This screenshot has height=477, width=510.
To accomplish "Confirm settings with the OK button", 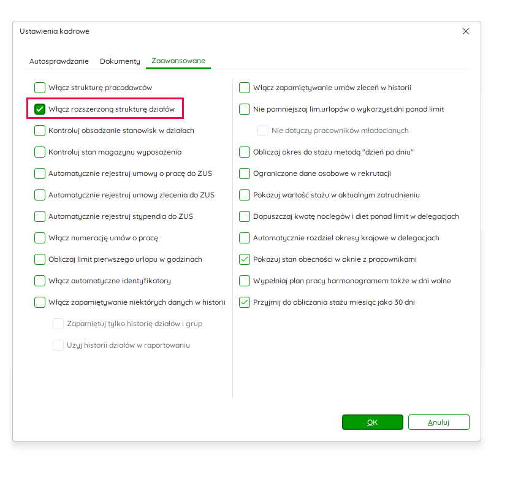I will tap(373, 422).
